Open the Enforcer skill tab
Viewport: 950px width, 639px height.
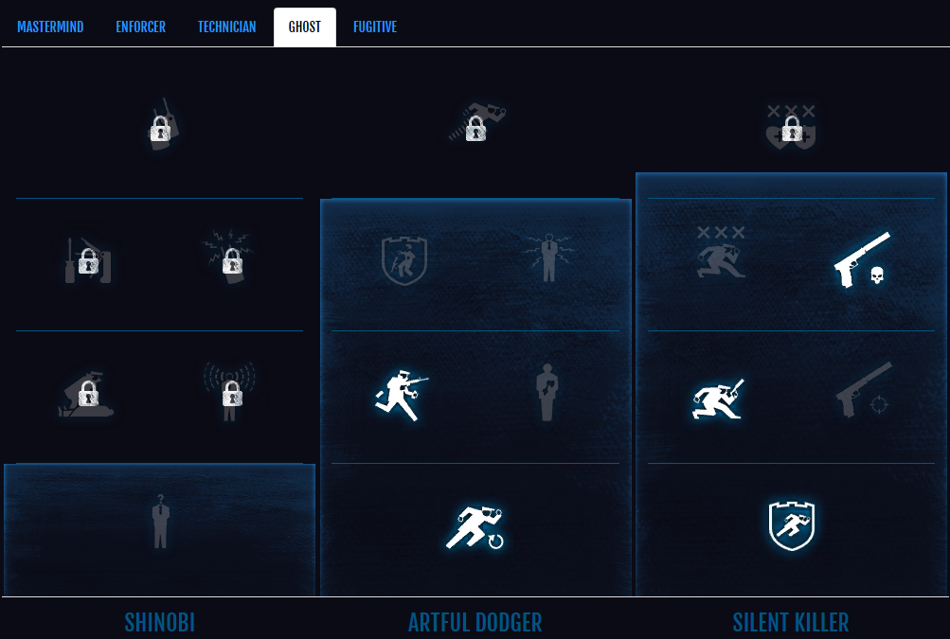click(140, 27)
